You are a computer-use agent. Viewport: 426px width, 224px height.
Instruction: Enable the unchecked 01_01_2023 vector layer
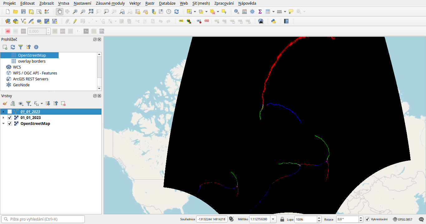[x=10, y=112]
